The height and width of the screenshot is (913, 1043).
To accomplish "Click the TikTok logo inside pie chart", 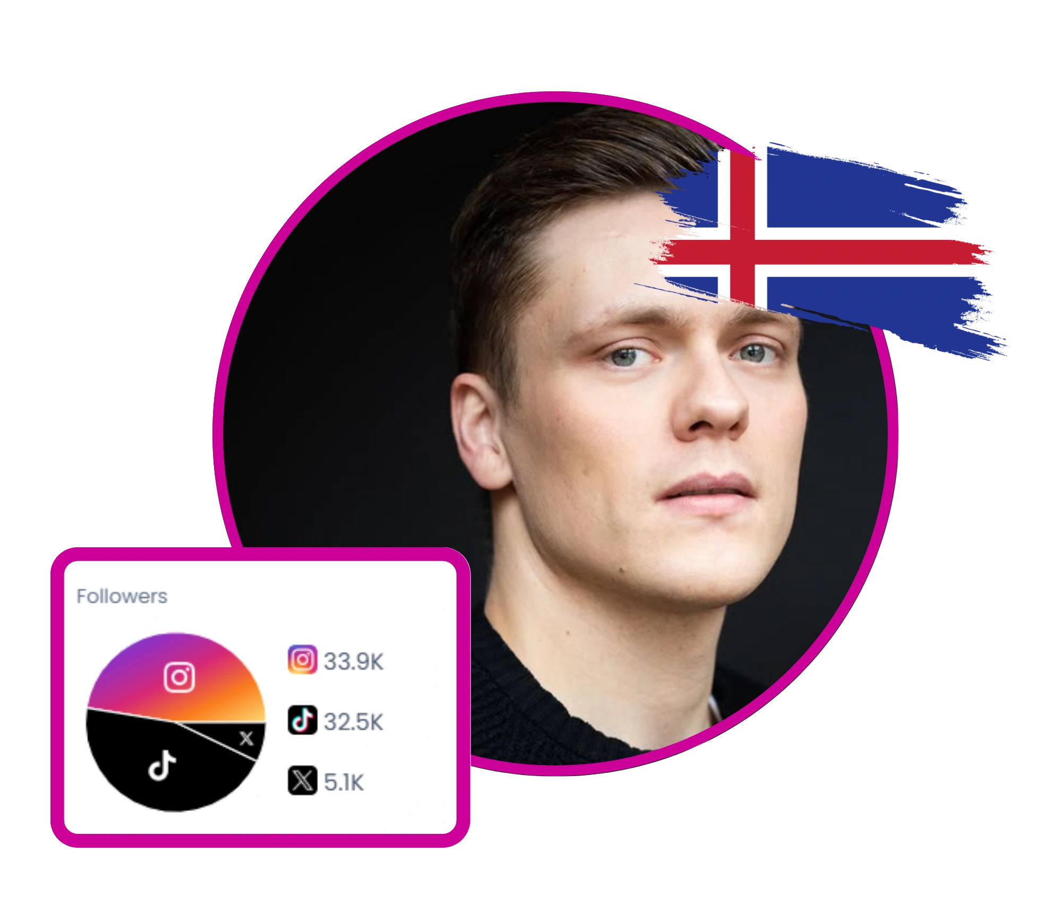I will (x=161, y=765).
